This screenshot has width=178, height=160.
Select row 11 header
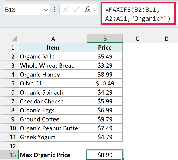(9, 137)
